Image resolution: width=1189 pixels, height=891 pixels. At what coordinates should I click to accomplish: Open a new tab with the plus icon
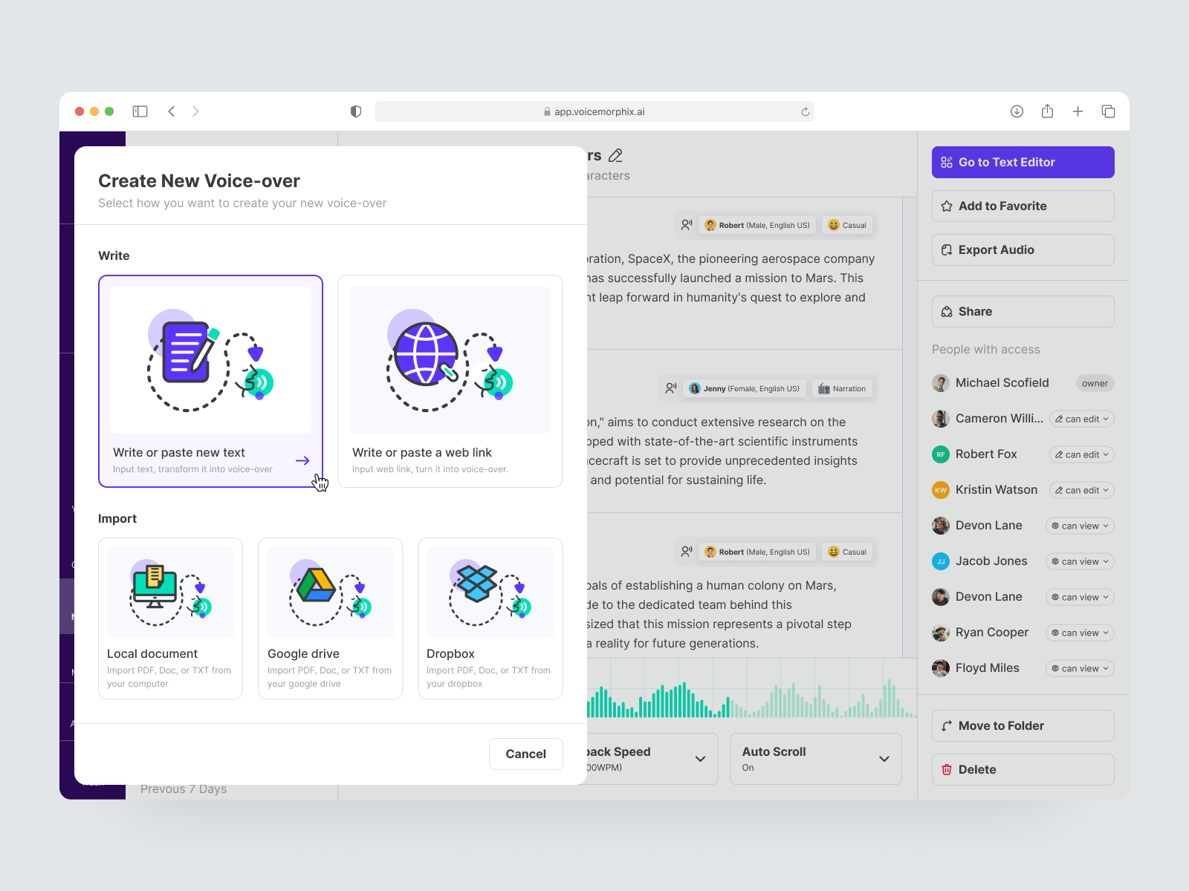tap(1078, 111)
